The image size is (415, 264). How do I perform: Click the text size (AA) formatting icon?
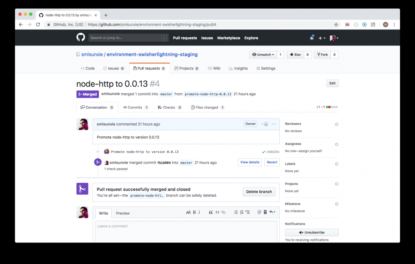188,212
